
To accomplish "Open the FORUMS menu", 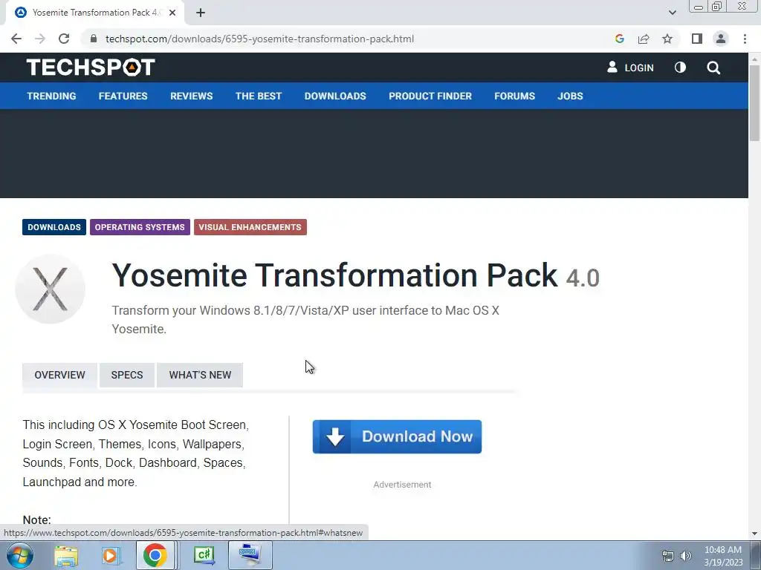I will 514,96.
